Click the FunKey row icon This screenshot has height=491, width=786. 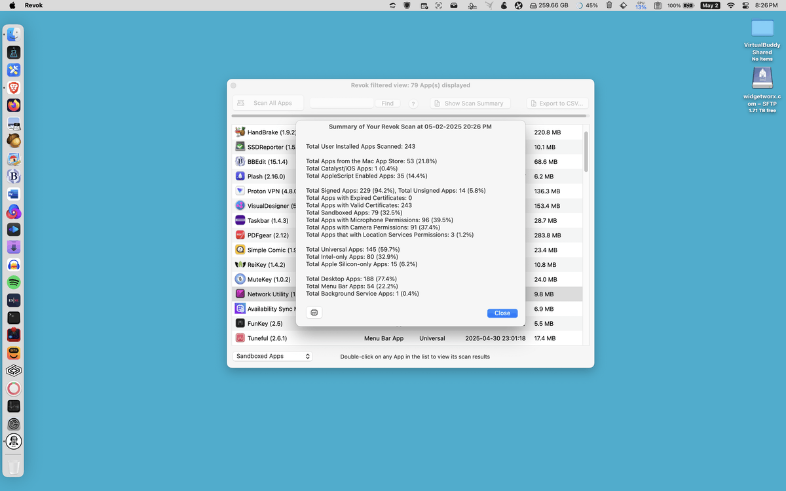tap(240, 323)
